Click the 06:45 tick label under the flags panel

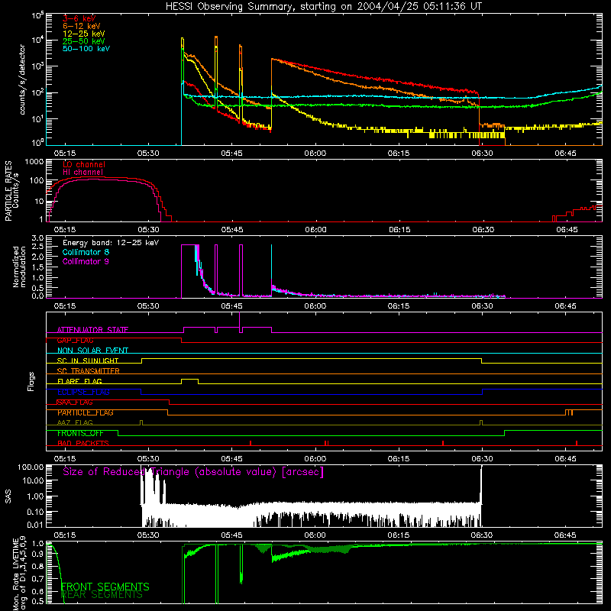[x=565, y=459]
